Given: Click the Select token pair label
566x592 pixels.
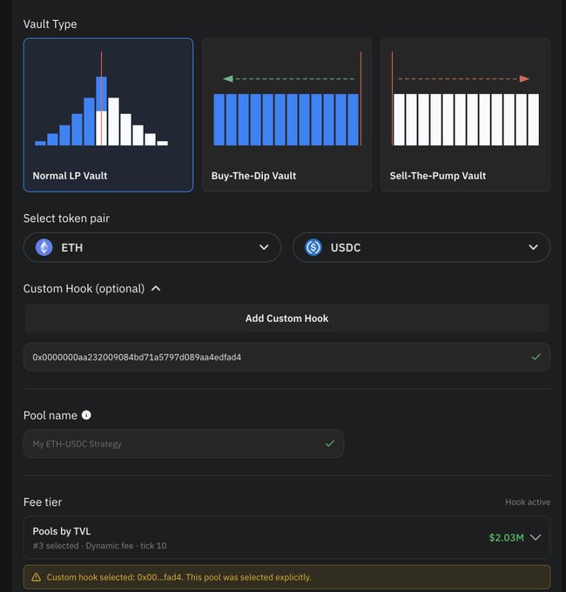Looking at the screenshot, I should (x=66, y=219).
